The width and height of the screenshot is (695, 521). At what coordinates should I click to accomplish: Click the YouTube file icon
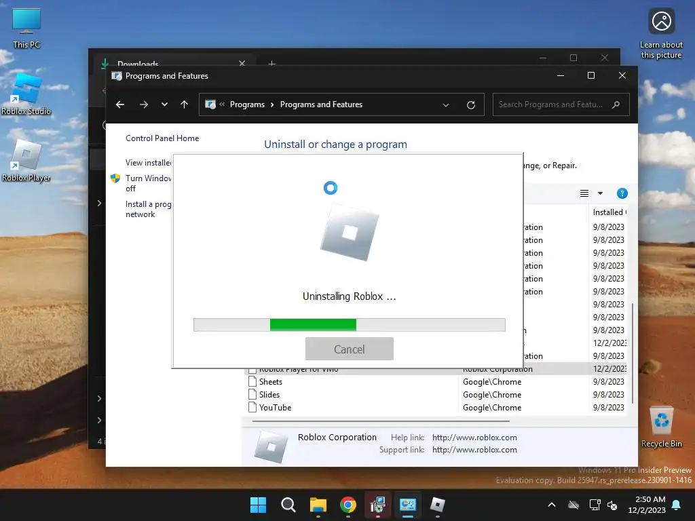click(x=252, y=407)
